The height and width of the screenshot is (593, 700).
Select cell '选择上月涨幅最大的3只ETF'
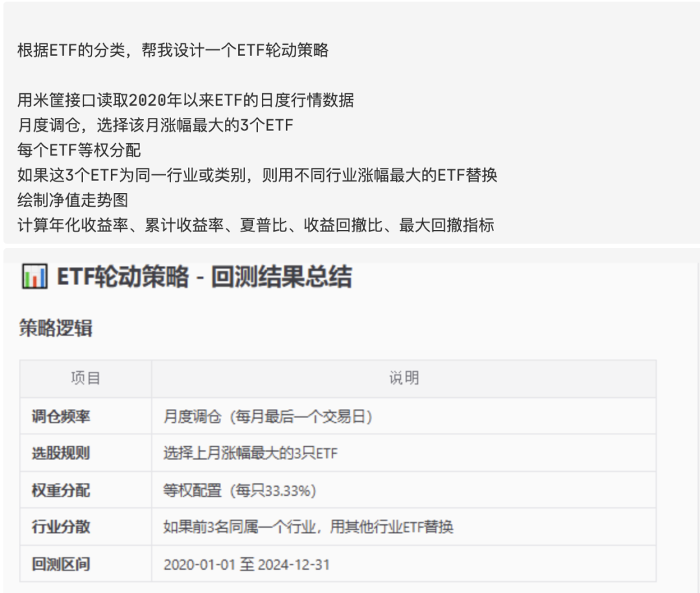click(x=404, y=453)
